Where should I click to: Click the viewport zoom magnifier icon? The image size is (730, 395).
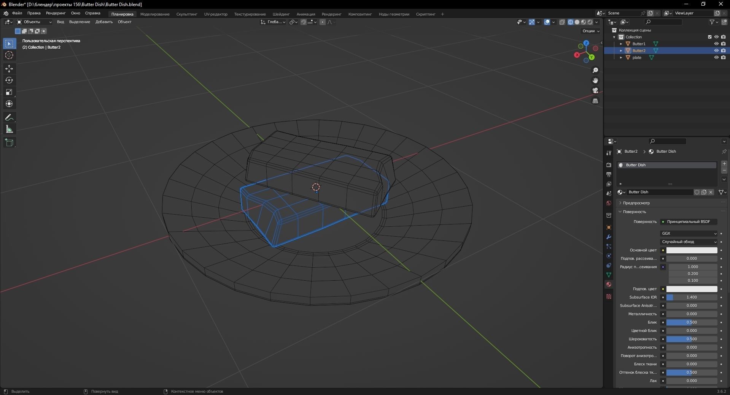click(595, 71)
